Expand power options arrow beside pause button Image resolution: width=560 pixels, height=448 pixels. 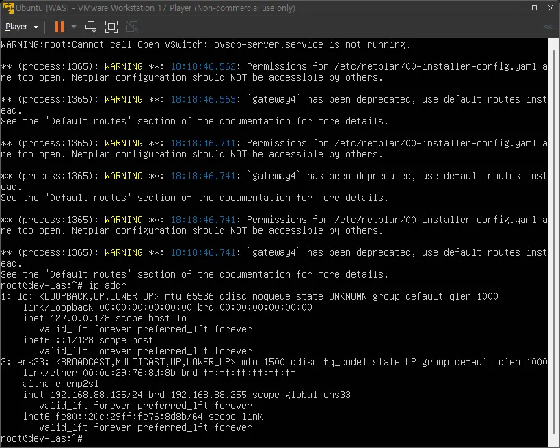tap(74, 27)
